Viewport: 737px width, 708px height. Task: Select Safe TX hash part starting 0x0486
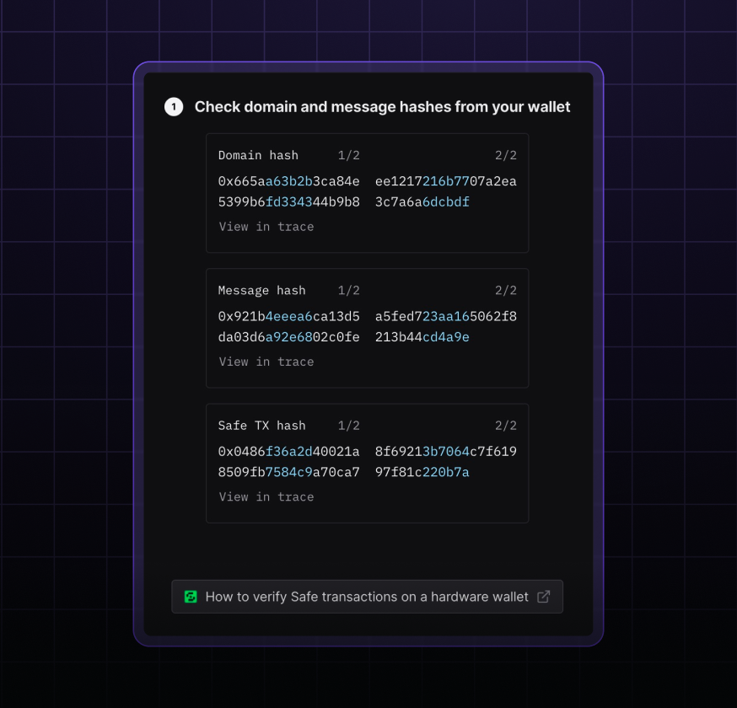pos(288,461)
